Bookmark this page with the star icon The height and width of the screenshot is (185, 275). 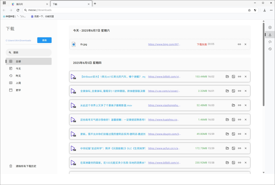tap(249, 10)
